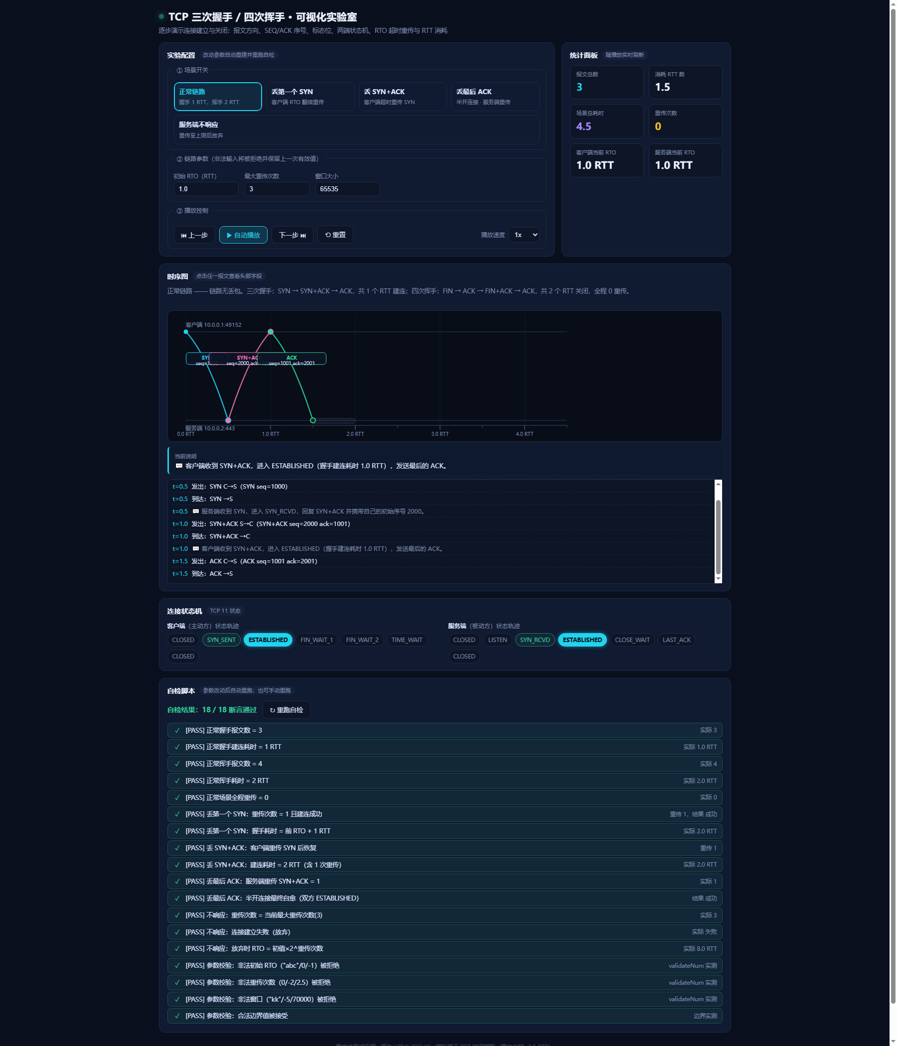The image size is (897, 1046).
Task: Click the client SYN_SENT state chip
Action: pos(221,640)
